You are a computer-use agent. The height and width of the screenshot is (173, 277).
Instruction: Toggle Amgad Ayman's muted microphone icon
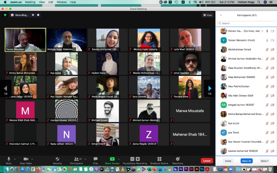[x=267, y=105]
